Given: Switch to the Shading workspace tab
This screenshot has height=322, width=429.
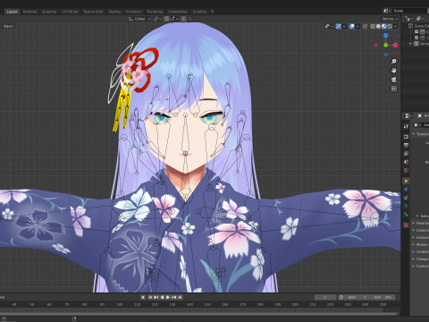Looking at the screenshot, I should pos(114,12).
